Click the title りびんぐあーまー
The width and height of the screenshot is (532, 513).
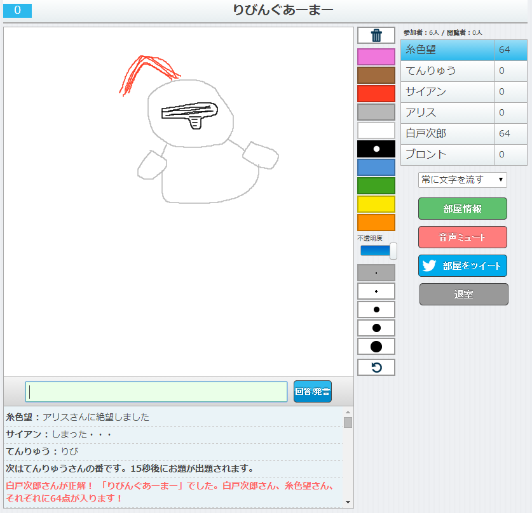(x=283, y=10)
